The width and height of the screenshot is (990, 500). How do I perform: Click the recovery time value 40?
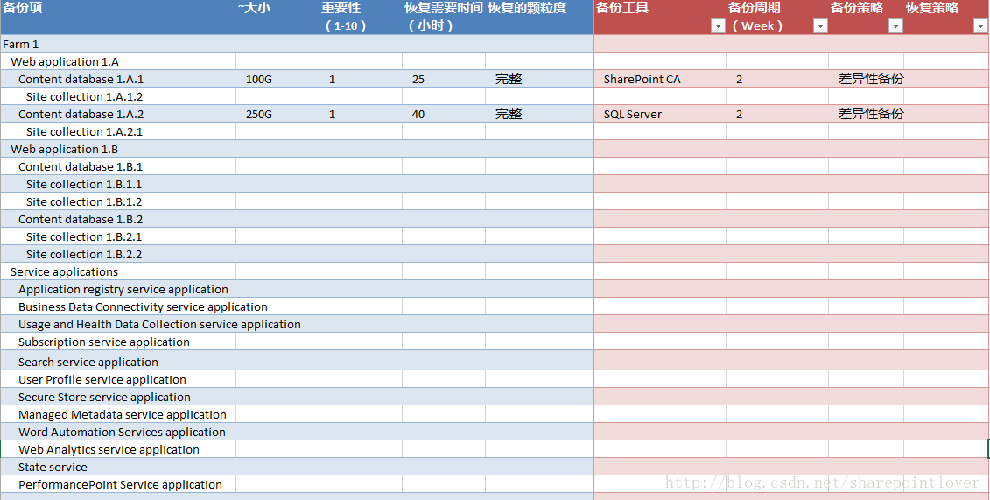[444, 114]
